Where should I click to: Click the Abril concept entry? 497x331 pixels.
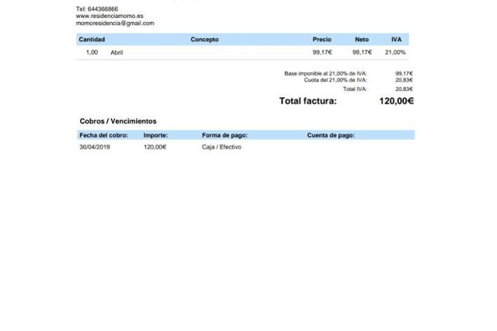[117, 52]
